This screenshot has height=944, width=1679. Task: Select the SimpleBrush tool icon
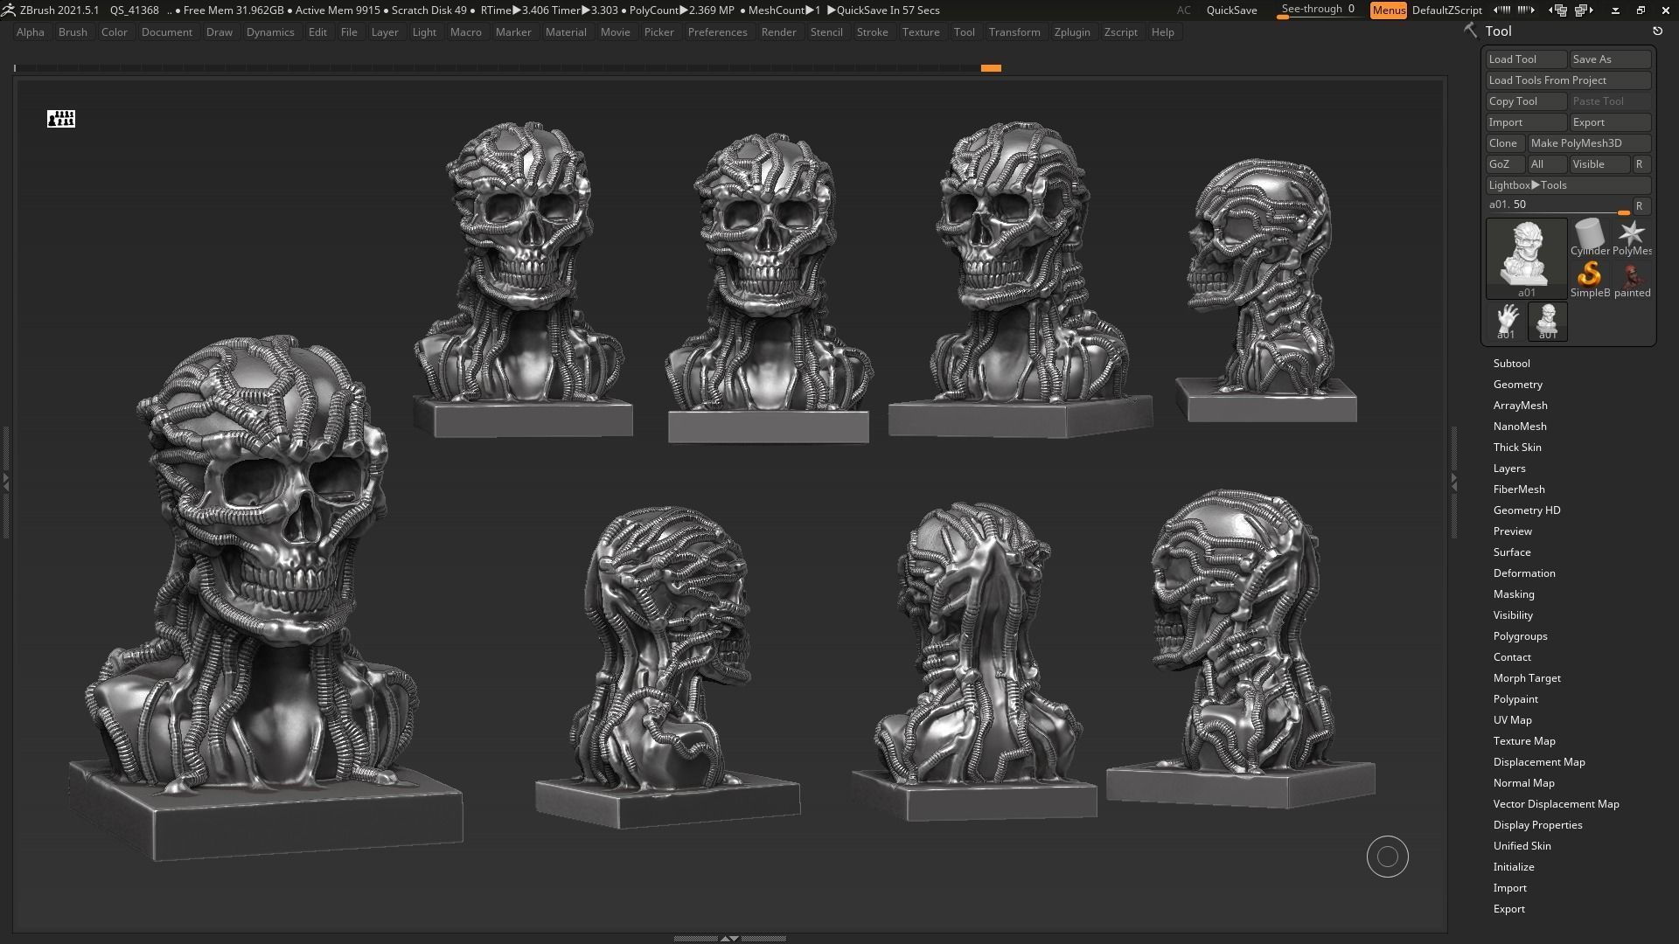(x=1590, y=280)
